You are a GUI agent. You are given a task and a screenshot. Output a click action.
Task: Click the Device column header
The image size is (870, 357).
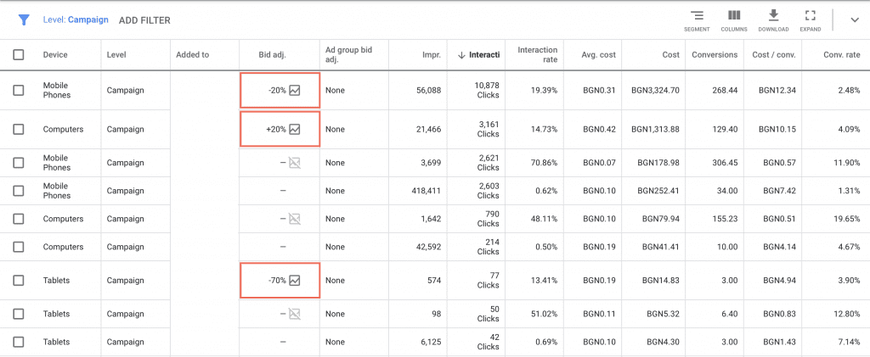(55, 55)
